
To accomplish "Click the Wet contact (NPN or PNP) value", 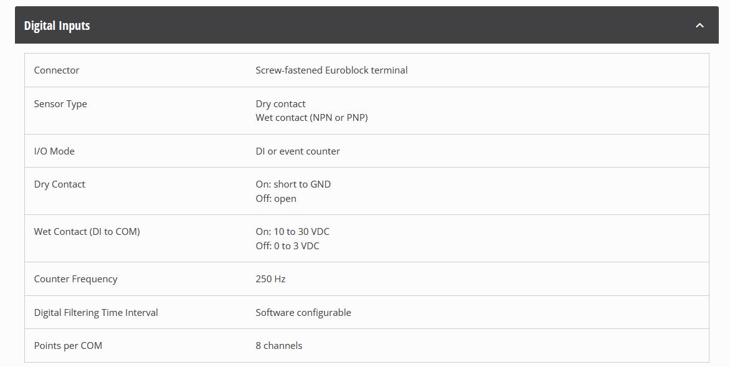I will [x=311, y=118].
